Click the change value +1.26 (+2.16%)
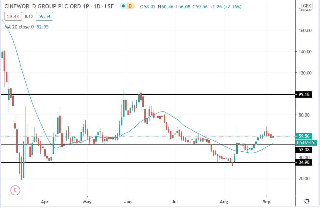This screenshot has height=208, width=320. [x=226, y=7]
